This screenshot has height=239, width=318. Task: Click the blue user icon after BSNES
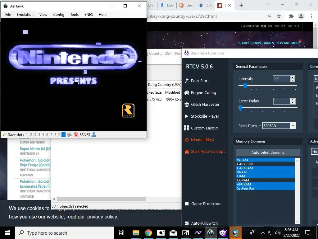(94, 134)
